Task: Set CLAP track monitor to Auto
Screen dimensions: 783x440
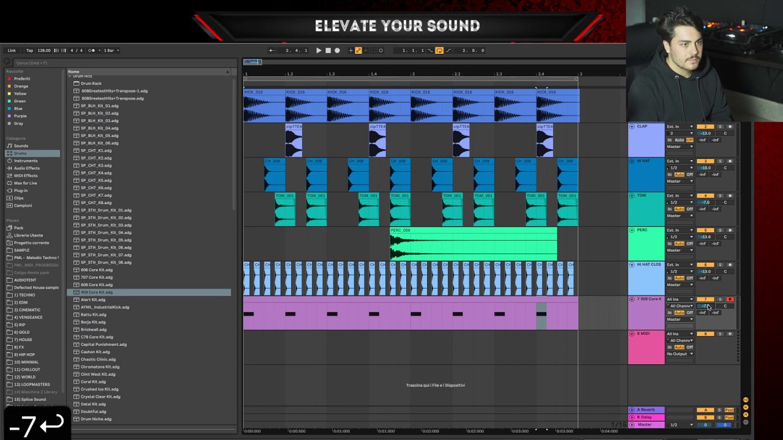Action: pyautogui.click(x=679, y=140)
